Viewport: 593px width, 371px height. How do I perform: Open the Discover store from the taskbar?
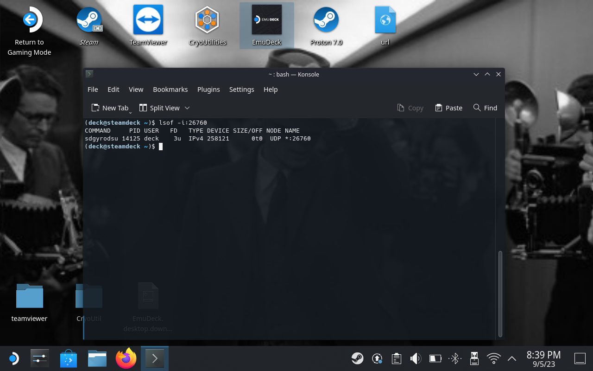(69, 358)
